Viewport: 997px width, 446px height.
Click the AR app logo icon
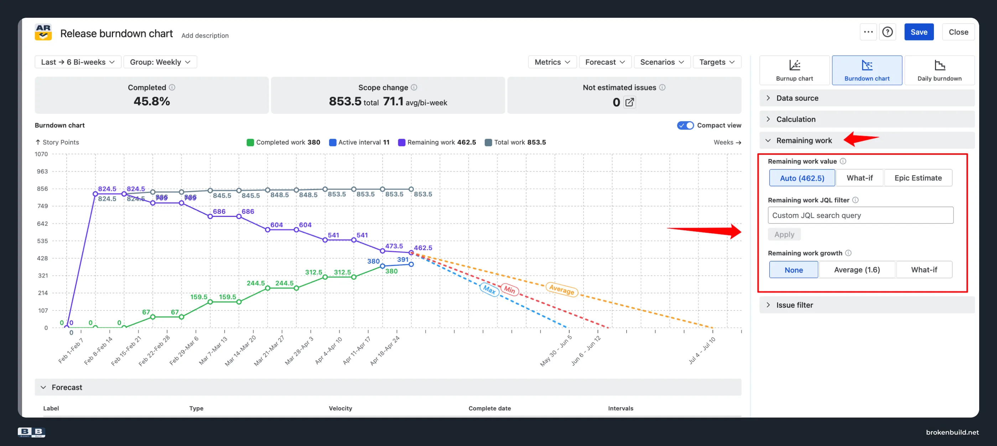(x=43, y=32)
